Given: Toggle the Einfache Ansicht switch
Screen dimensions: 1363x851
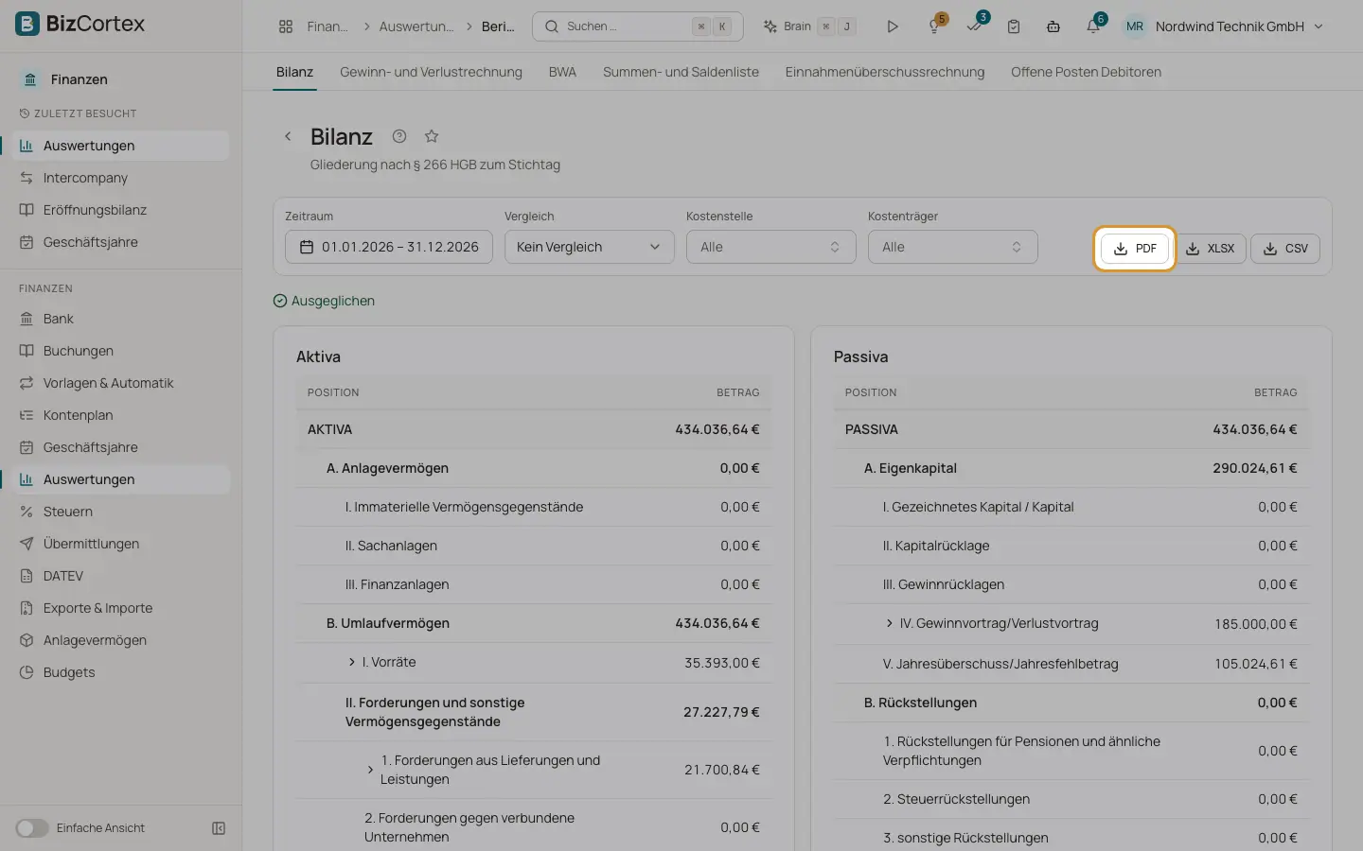Looking at the screenshot, I should pos(31,828).
